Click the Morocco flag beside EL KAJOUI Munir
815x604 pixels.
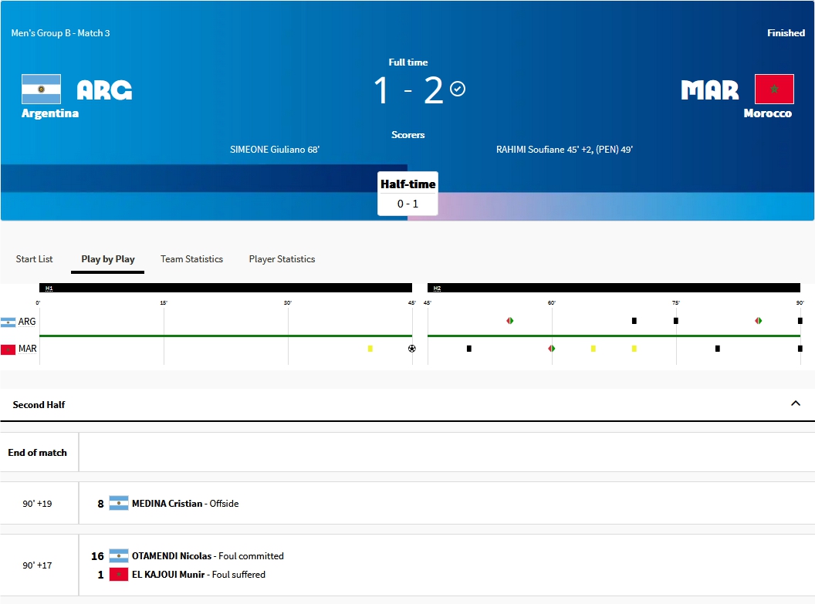pyautogui.click(x=118, y=575)
